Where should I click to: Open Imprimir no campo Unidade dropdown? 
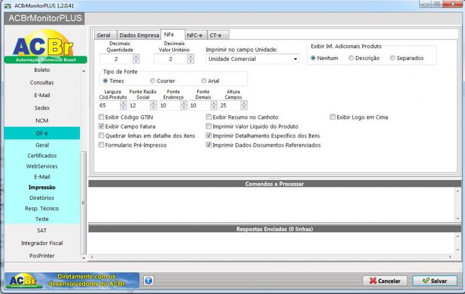[252, 59]
